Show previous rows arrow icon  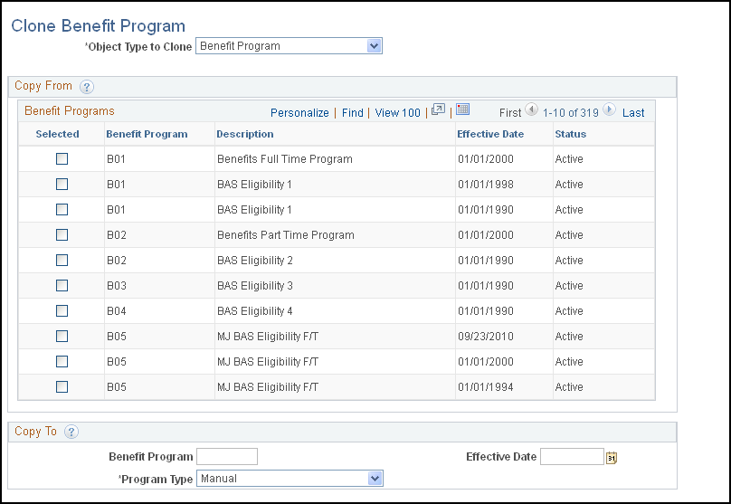pos(531,109)
